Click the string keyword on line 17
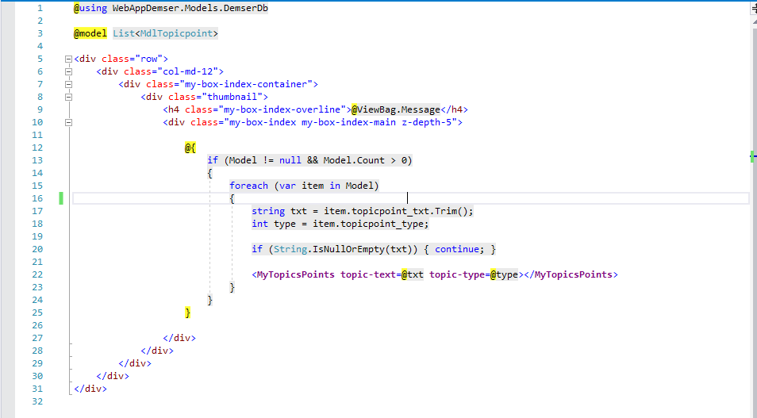 (268, 211)
